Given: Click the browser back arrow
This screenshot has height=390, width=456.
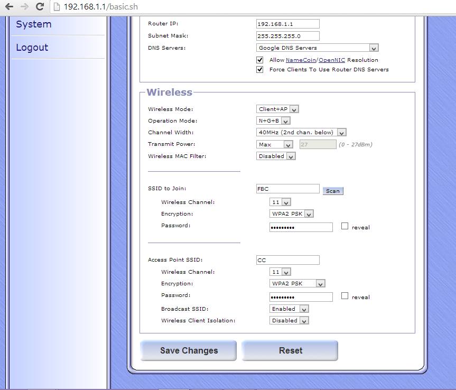Looking at the screenshot, I should tap(8, 7).
